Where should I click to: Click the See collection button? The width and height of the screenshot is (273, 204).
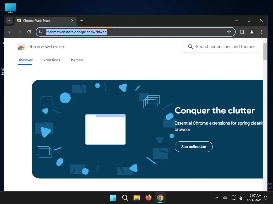coord(194,147)
